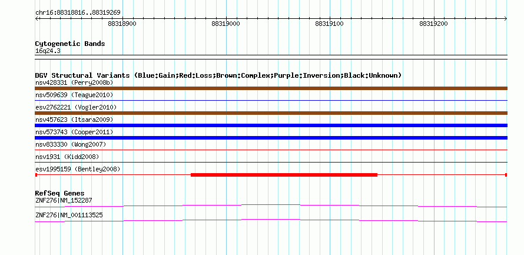The image size is (524, 255).
Task: Click the RefSeq Genes track title
Action: click(59, 194)
